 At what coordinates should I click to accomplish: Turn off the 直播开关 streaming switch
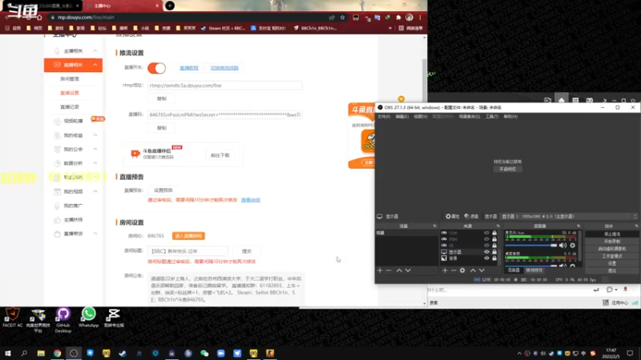(156, 68)
